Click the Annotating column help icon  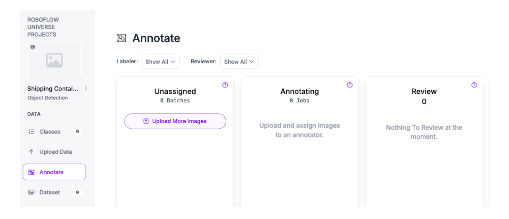click(350, 85)
